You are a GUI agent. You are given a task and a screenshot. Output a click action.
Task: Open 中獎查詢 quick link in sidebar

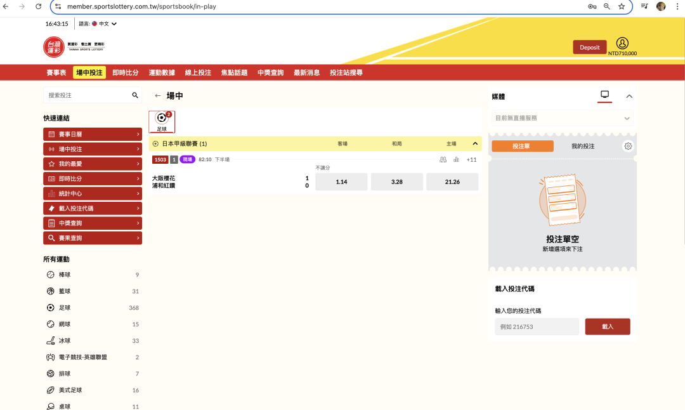click(93, 223)
